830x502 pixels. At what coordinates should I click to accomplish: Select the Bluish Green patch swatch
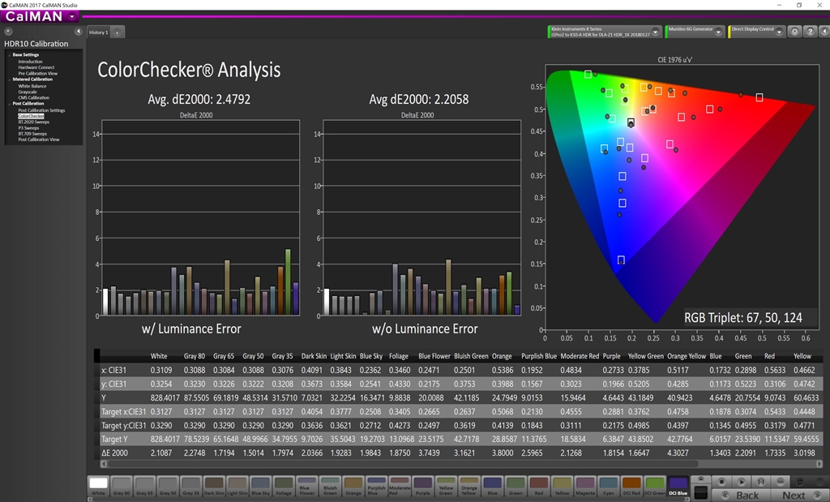(331, 486)
